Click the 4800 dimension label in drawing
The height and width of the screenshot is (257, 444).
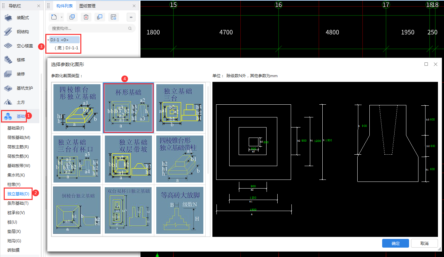point(332,32)
